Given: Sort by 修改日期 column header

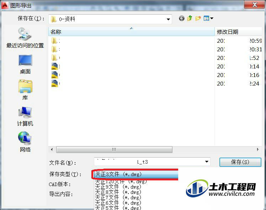Looking at the screenshot, I should click(238, 32).
